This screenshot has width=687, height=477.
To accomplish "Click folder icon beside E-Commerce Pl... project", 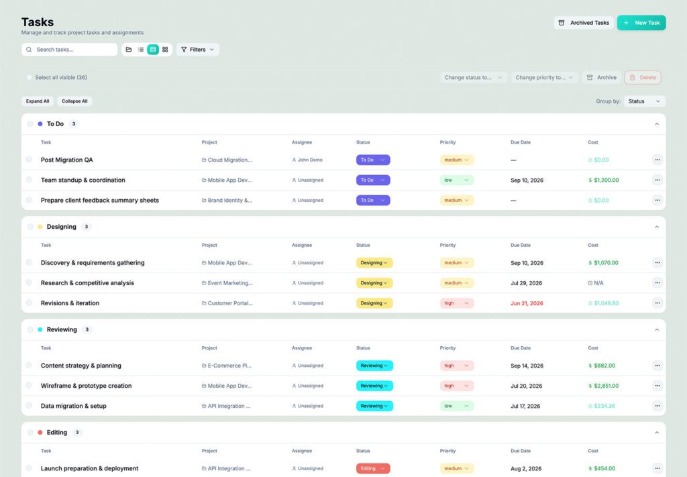I will (x=204, y=366).
